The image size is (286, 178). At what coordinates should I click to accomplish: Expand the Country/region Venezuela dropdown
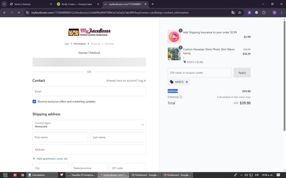[89, 125]
